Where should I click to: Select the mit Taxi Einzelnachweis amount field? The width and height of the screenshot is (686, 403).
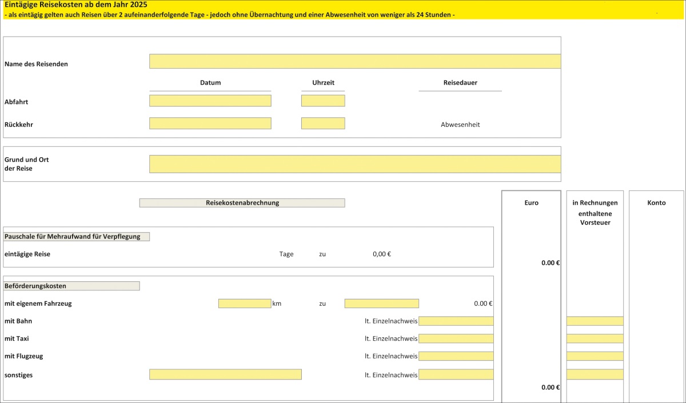click(x=456, y=338)
